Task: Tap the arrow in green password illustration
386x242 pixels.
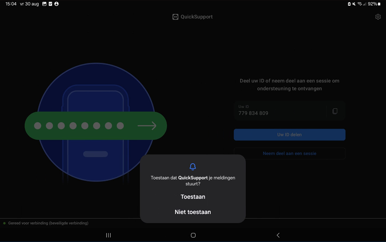Action: coord(147,126)
